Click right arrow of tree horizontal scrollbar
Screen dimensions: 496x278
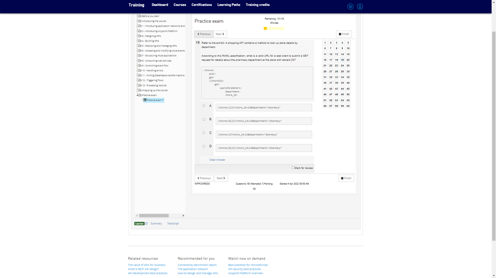(183, 215)
